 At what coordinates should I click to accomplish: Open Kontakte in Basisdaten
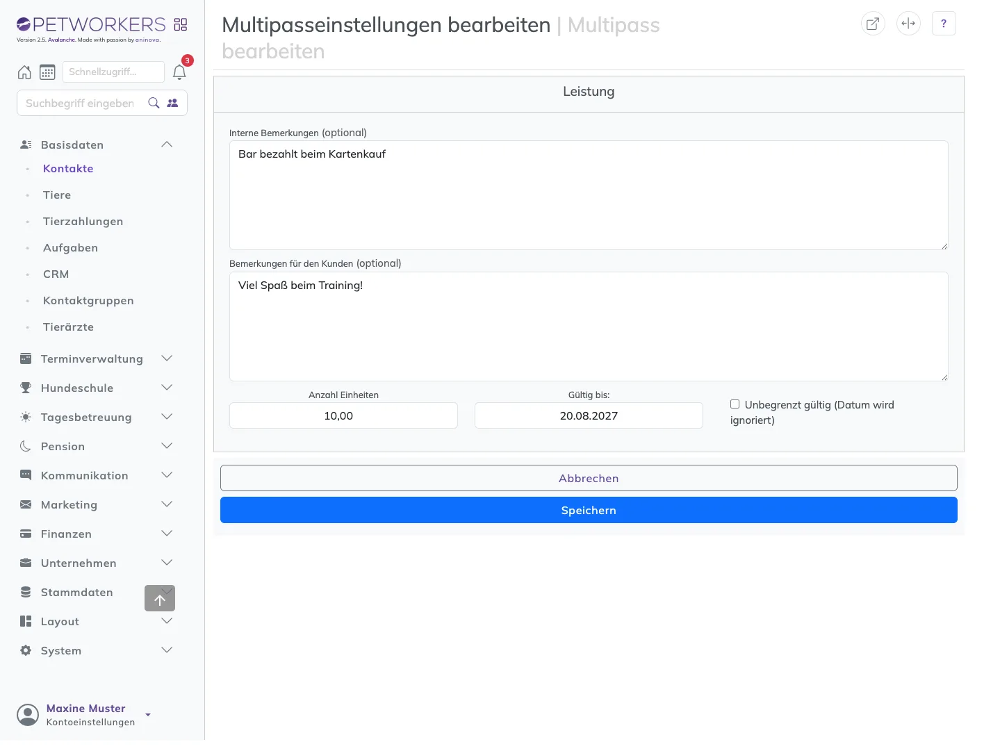pyautogui.click(x=68, y=169)
